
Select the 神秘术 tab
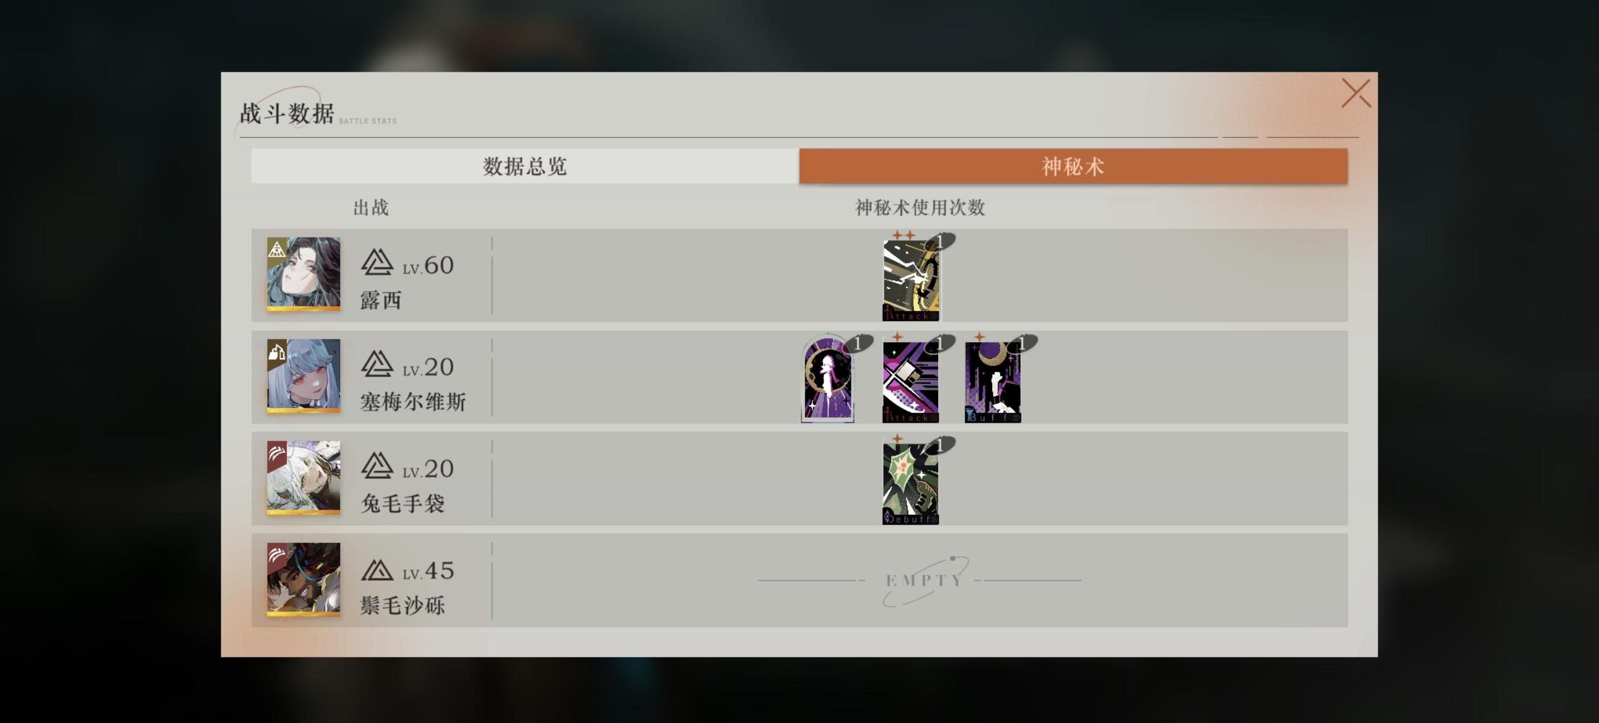[x=1073, y=166]
